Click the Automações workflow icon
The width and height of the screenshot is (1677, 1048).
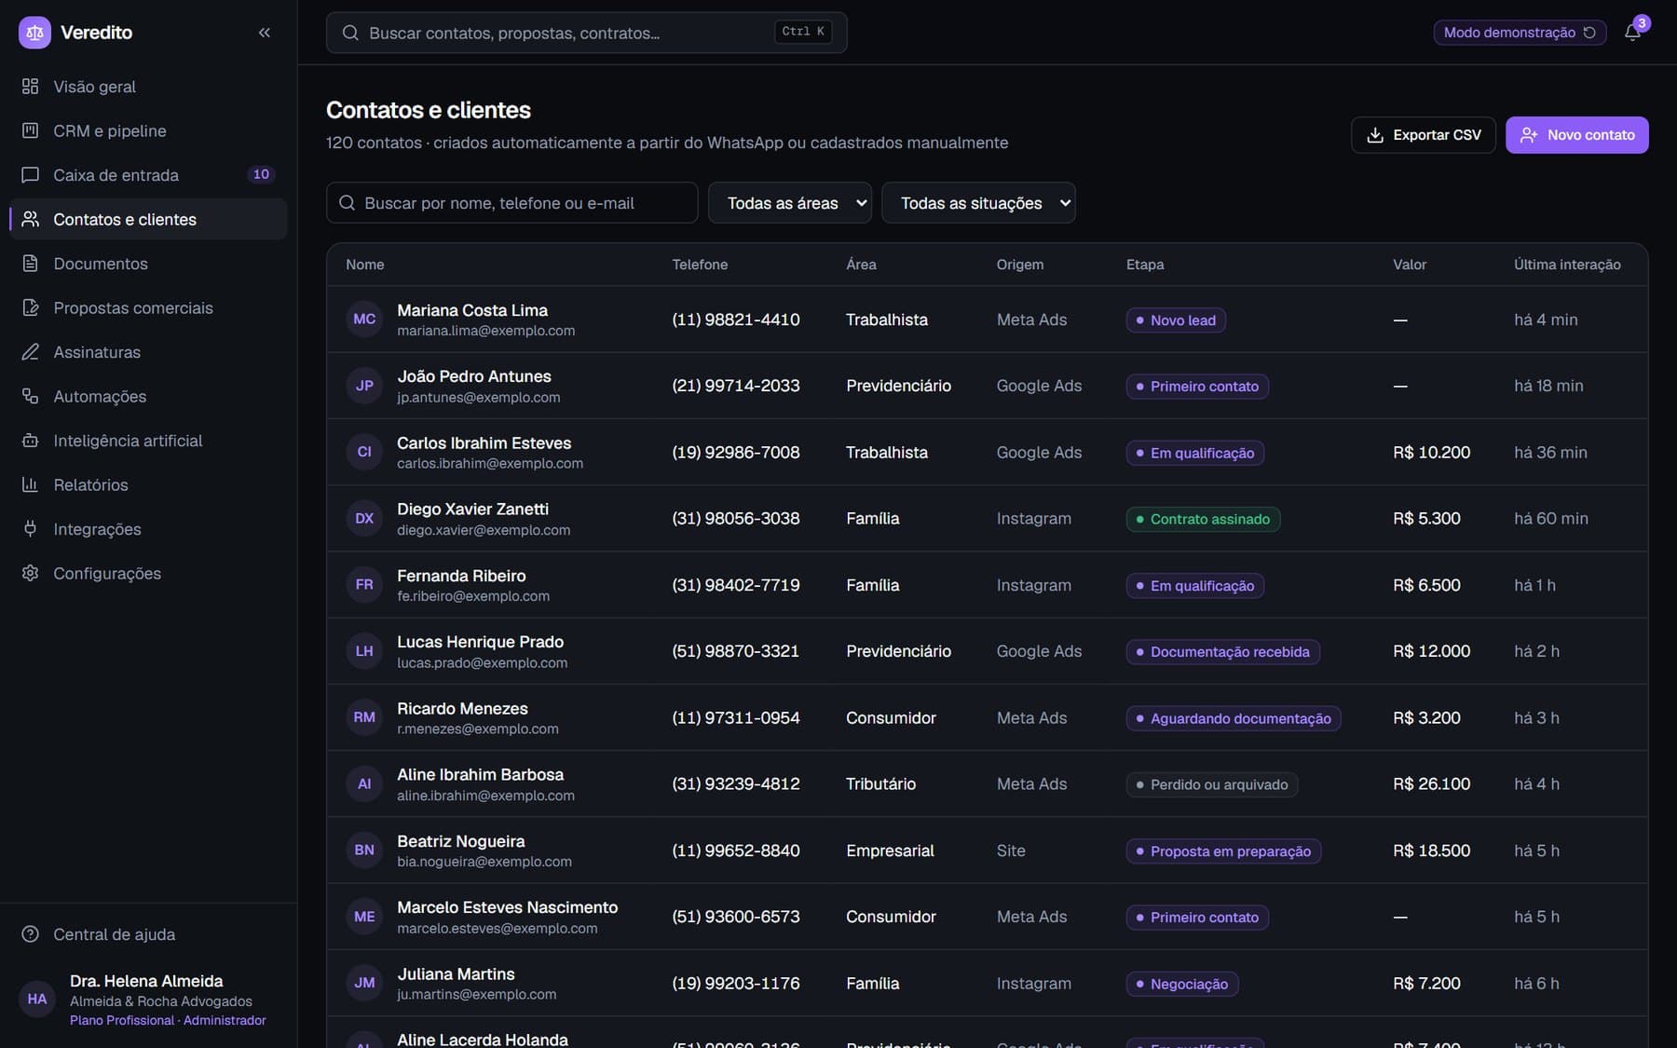pyautogui.click(x=31, y=396)
